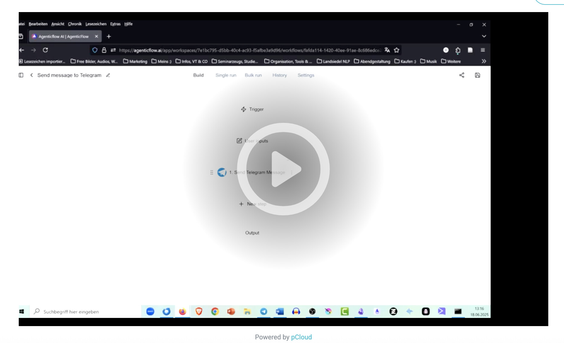Screen dimensions: 564x343
Task: Save the workflow with the disk icon
Action: pyautogui.click(x=478, y=75)
